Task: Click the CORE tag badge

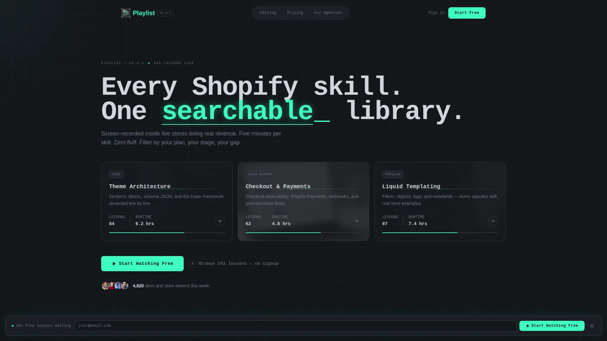Action: 116,174
